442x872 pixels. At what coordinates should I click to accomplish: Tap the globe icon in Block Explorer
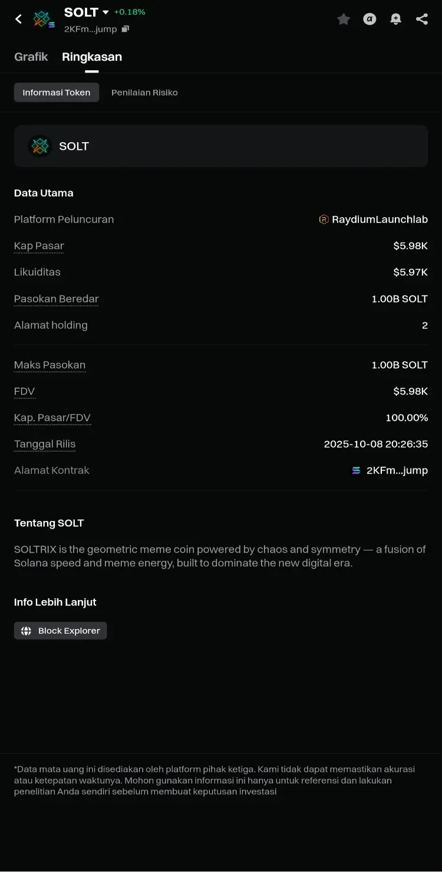[x=26, y=631]
